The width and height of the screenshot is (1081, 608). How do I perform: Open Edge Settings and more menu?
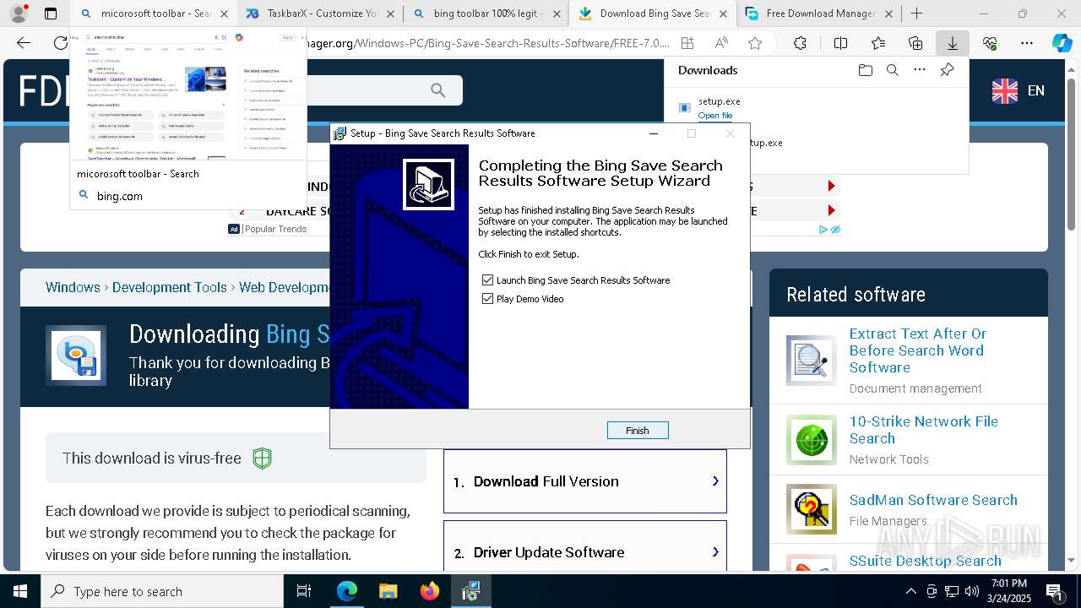click(1027, 43)
